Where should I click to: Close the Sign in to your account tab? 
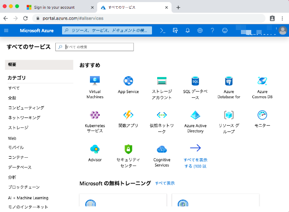[93, 7]
